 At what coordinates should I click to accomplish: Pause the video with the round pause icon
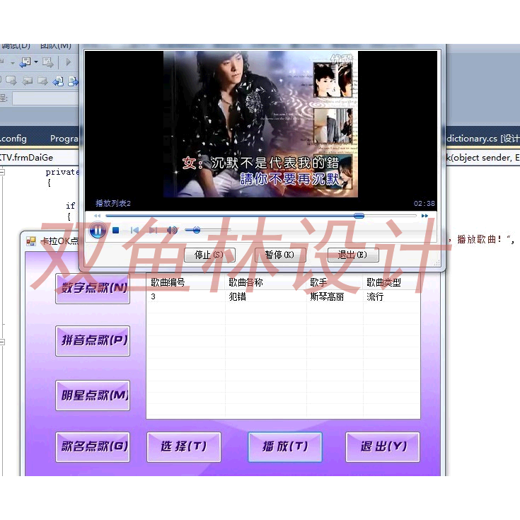point(98,230)
